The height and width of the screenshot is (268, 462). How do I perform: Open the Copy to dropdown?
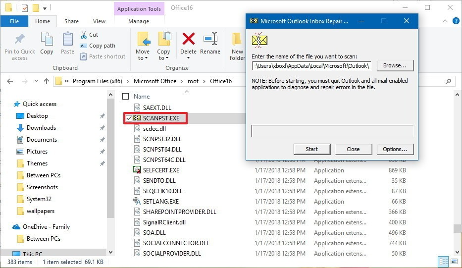pyautogui.click(x=163, y=54)
